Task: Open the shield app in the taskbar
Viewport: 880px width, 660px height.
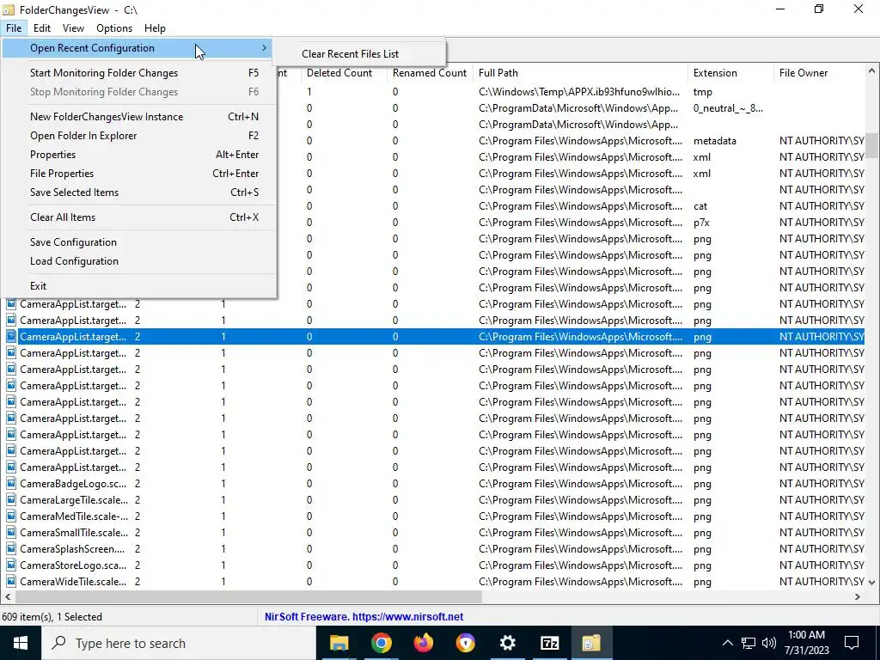Action: (x=465, y=643)
